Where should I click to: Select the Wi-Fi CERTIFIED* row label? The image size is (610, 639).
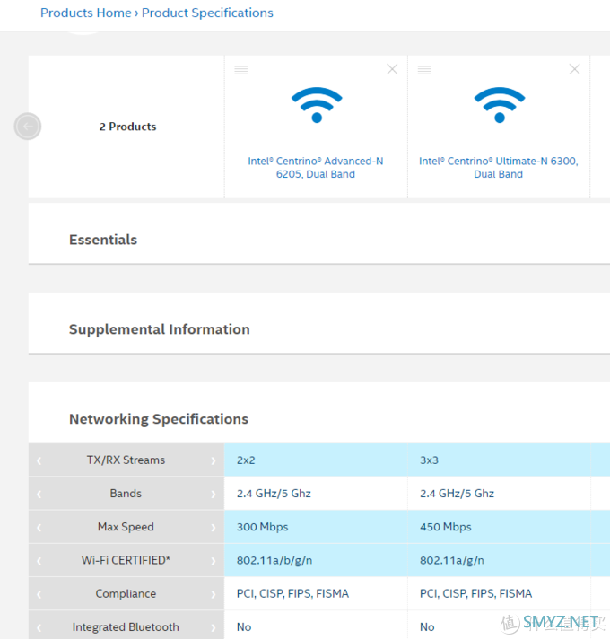pyautogui.click(x=126, y=560)
